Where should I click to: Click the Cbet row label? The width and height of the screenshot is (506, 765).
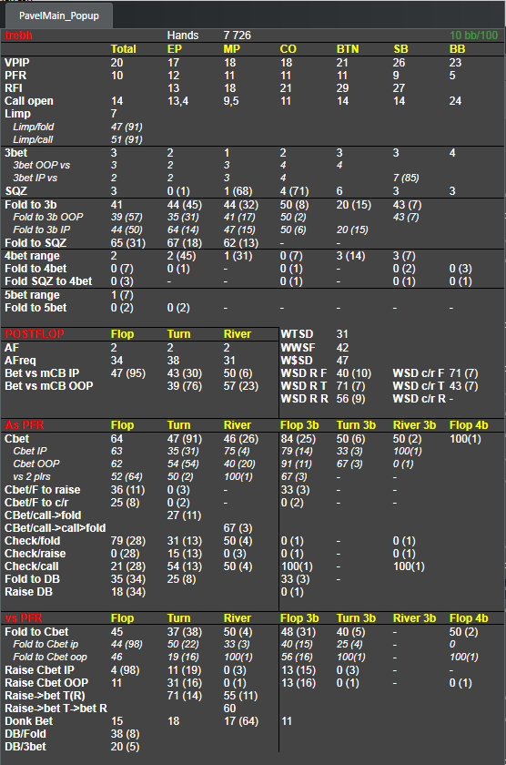[16, 439]
